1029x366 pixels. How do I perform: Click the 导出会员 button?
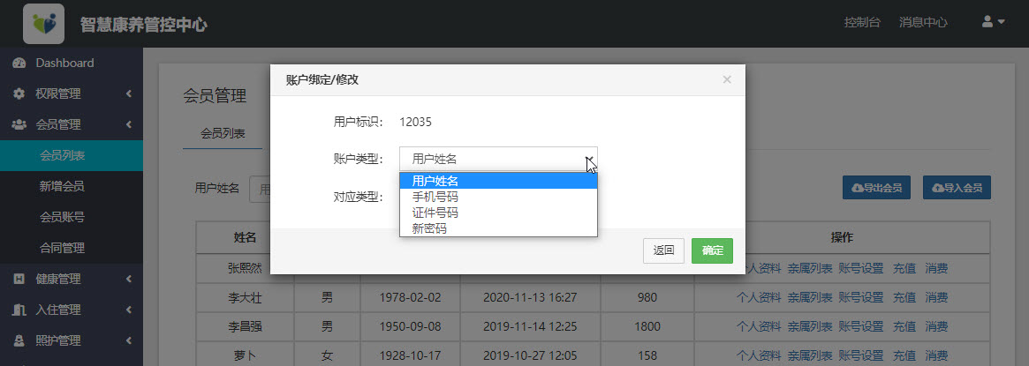(x=876, y=188)
